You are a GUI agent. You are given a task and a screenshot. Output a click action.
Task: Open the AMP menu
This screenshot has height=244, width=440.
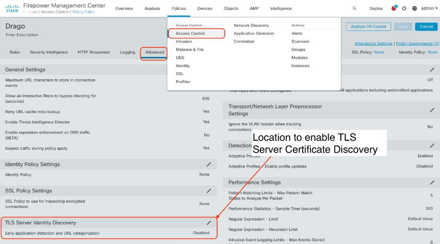click(254, 8)
